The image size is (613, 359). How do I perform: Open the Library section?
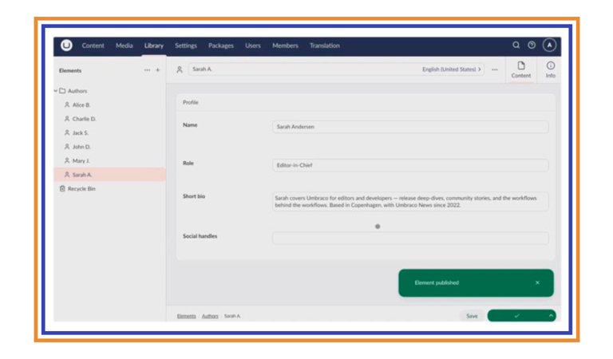[x=154, y=45]
